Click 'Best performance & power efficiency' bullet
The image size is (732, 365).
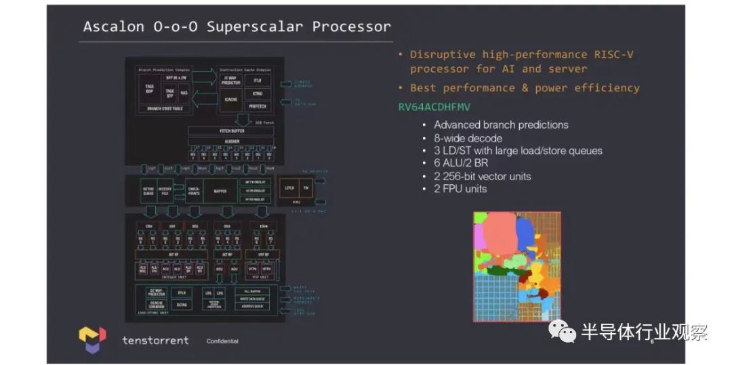tap(525, 88)
